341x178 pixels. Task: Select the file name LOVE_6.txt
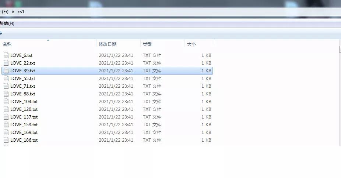click(21, 55)
